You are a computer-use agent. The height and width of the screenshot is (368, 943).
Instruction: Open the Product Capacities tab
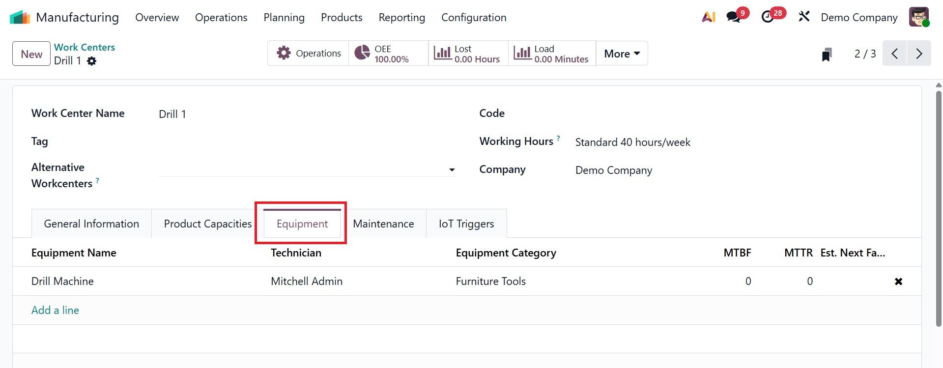click(207, 224)
